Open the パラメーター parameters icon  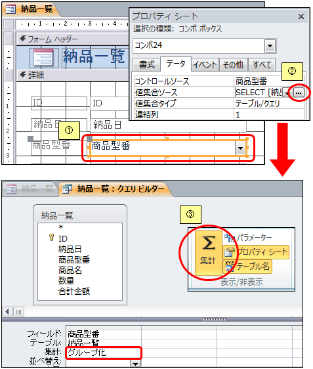pos(230,238)
